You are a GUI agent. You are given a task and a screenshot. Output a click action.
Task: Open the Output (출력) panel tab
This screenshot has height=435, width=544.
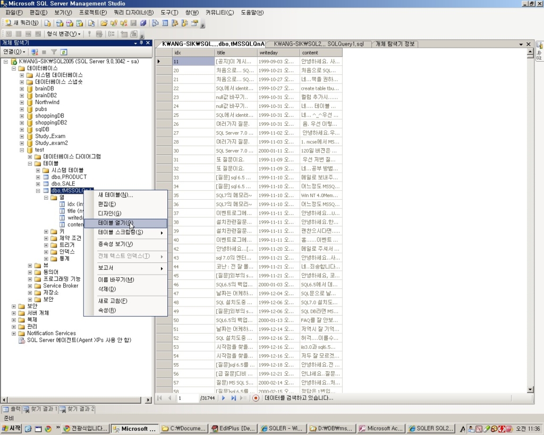click(12, 410)
